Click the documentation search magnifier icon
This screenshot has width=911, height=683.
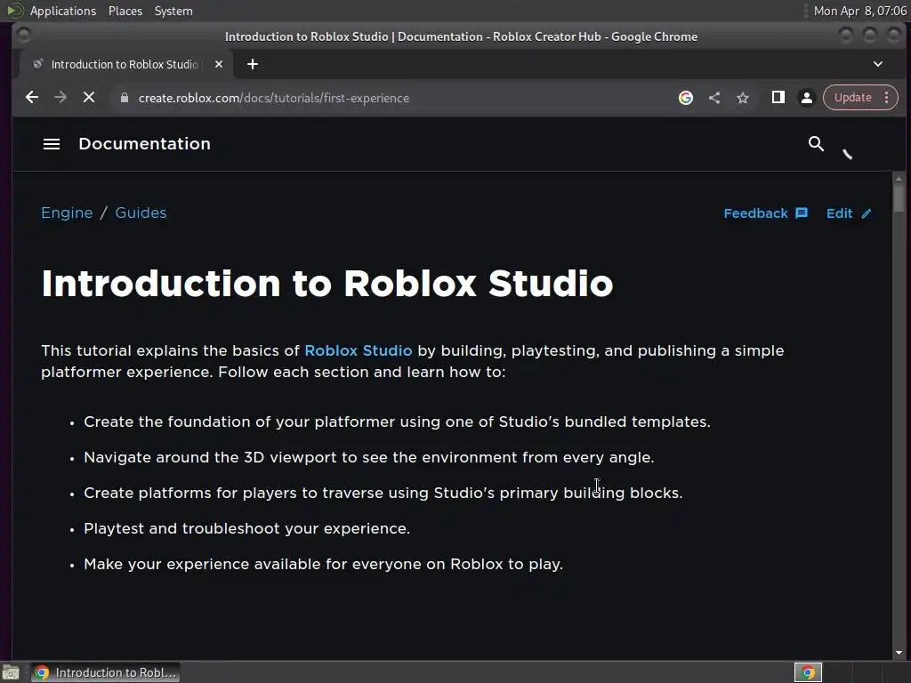point(816,144)
